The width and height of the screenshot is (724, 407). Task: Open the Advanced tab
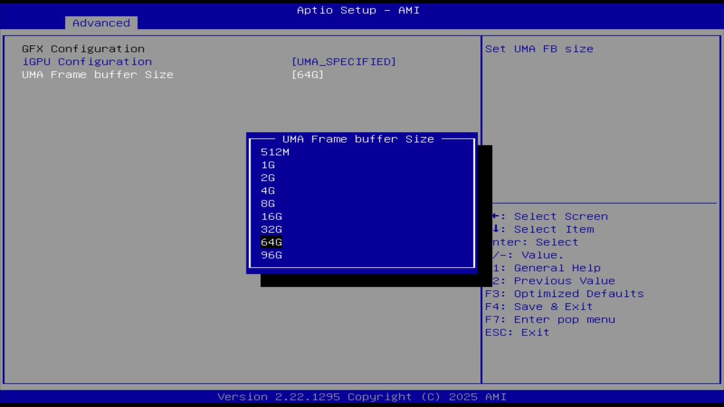101,23
